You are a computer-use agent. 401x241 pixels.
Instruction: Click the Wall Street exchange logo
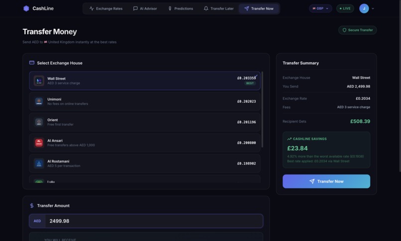(x=39, y=80)
